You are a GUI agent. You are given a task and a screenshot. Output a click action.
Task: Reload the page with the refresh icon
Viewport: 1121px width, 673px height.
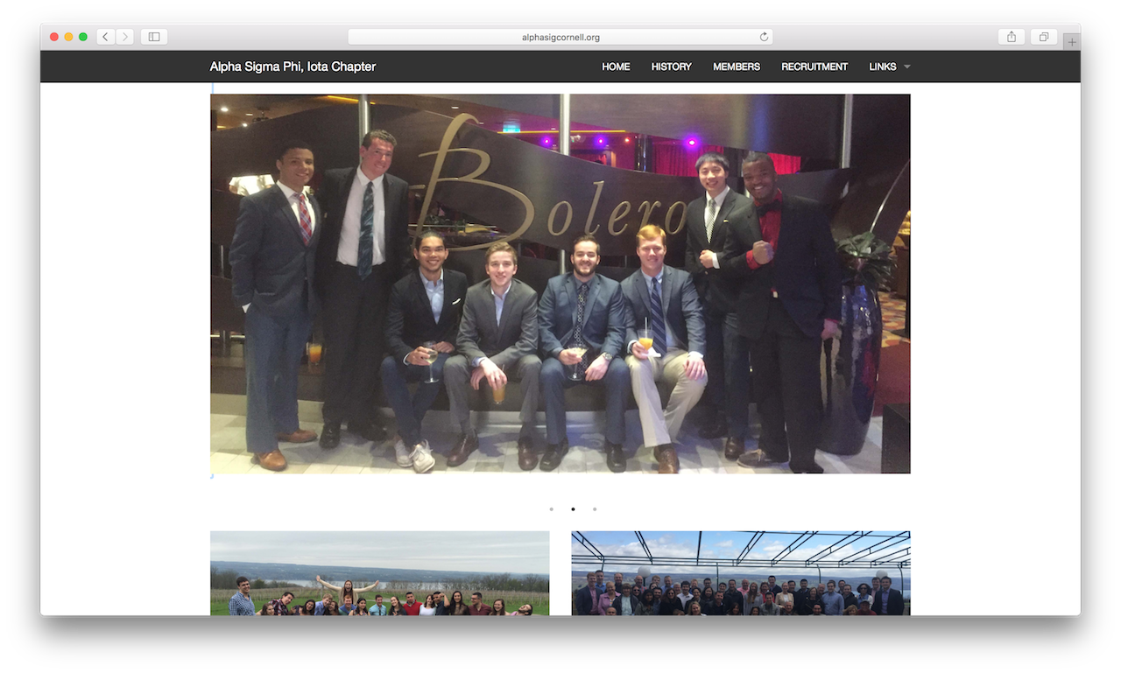[x=764, y=37]
